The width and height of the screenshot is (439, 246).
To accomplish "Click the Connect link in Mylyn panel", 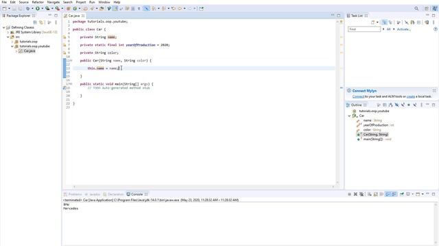I will [358, 96].
